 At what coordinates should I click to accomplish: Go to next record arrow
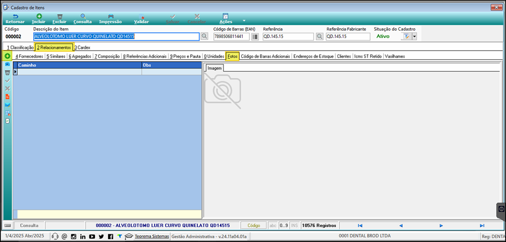point(441,225)
